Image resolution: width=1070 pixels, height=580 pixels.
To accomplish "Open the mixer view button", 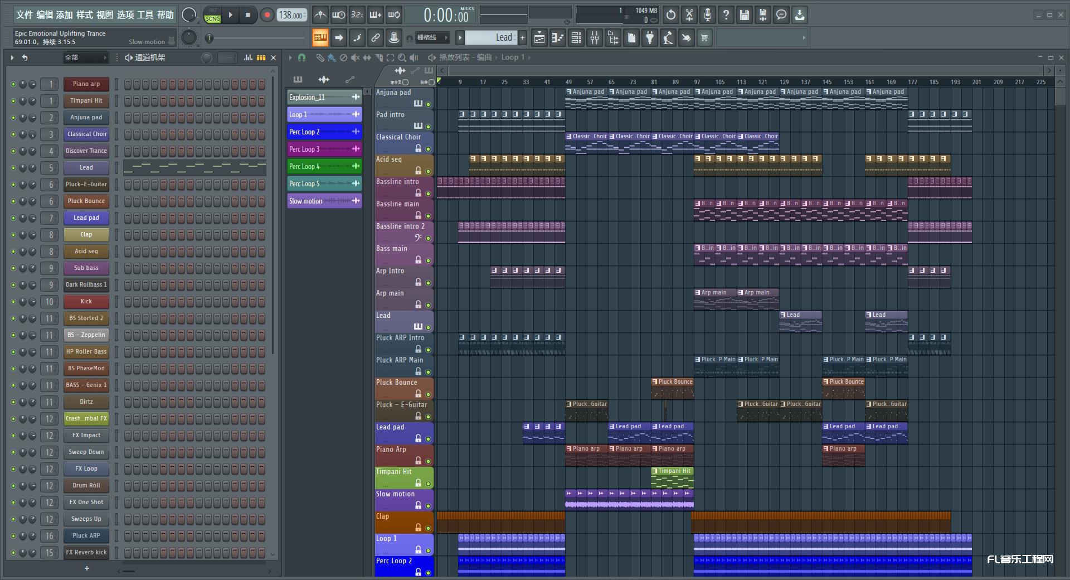I will (595, 38).
